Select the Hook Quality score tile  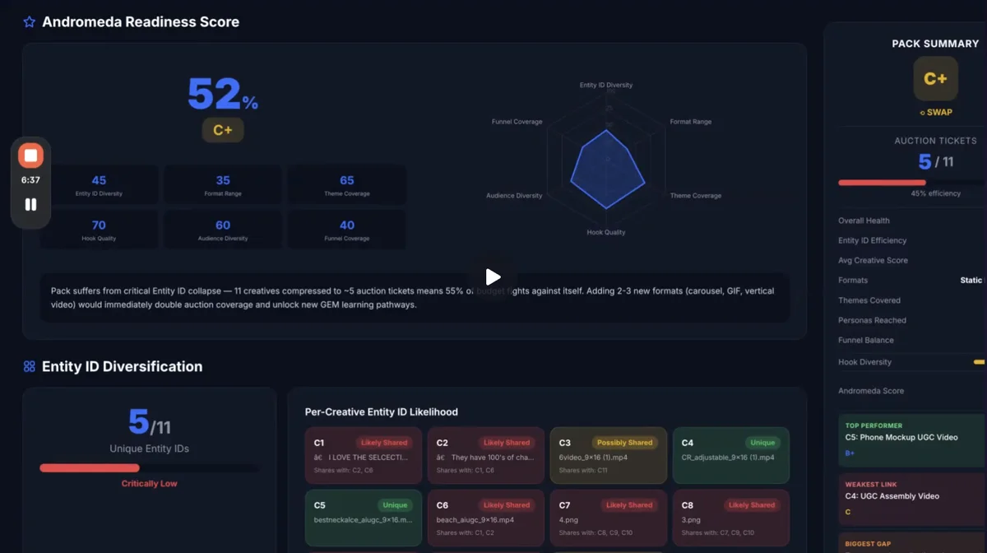[x=99, y=230]
